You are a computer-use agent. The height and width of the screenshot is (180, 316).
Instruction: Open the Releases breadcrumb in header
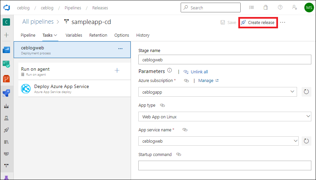click(x=100, y=8)
